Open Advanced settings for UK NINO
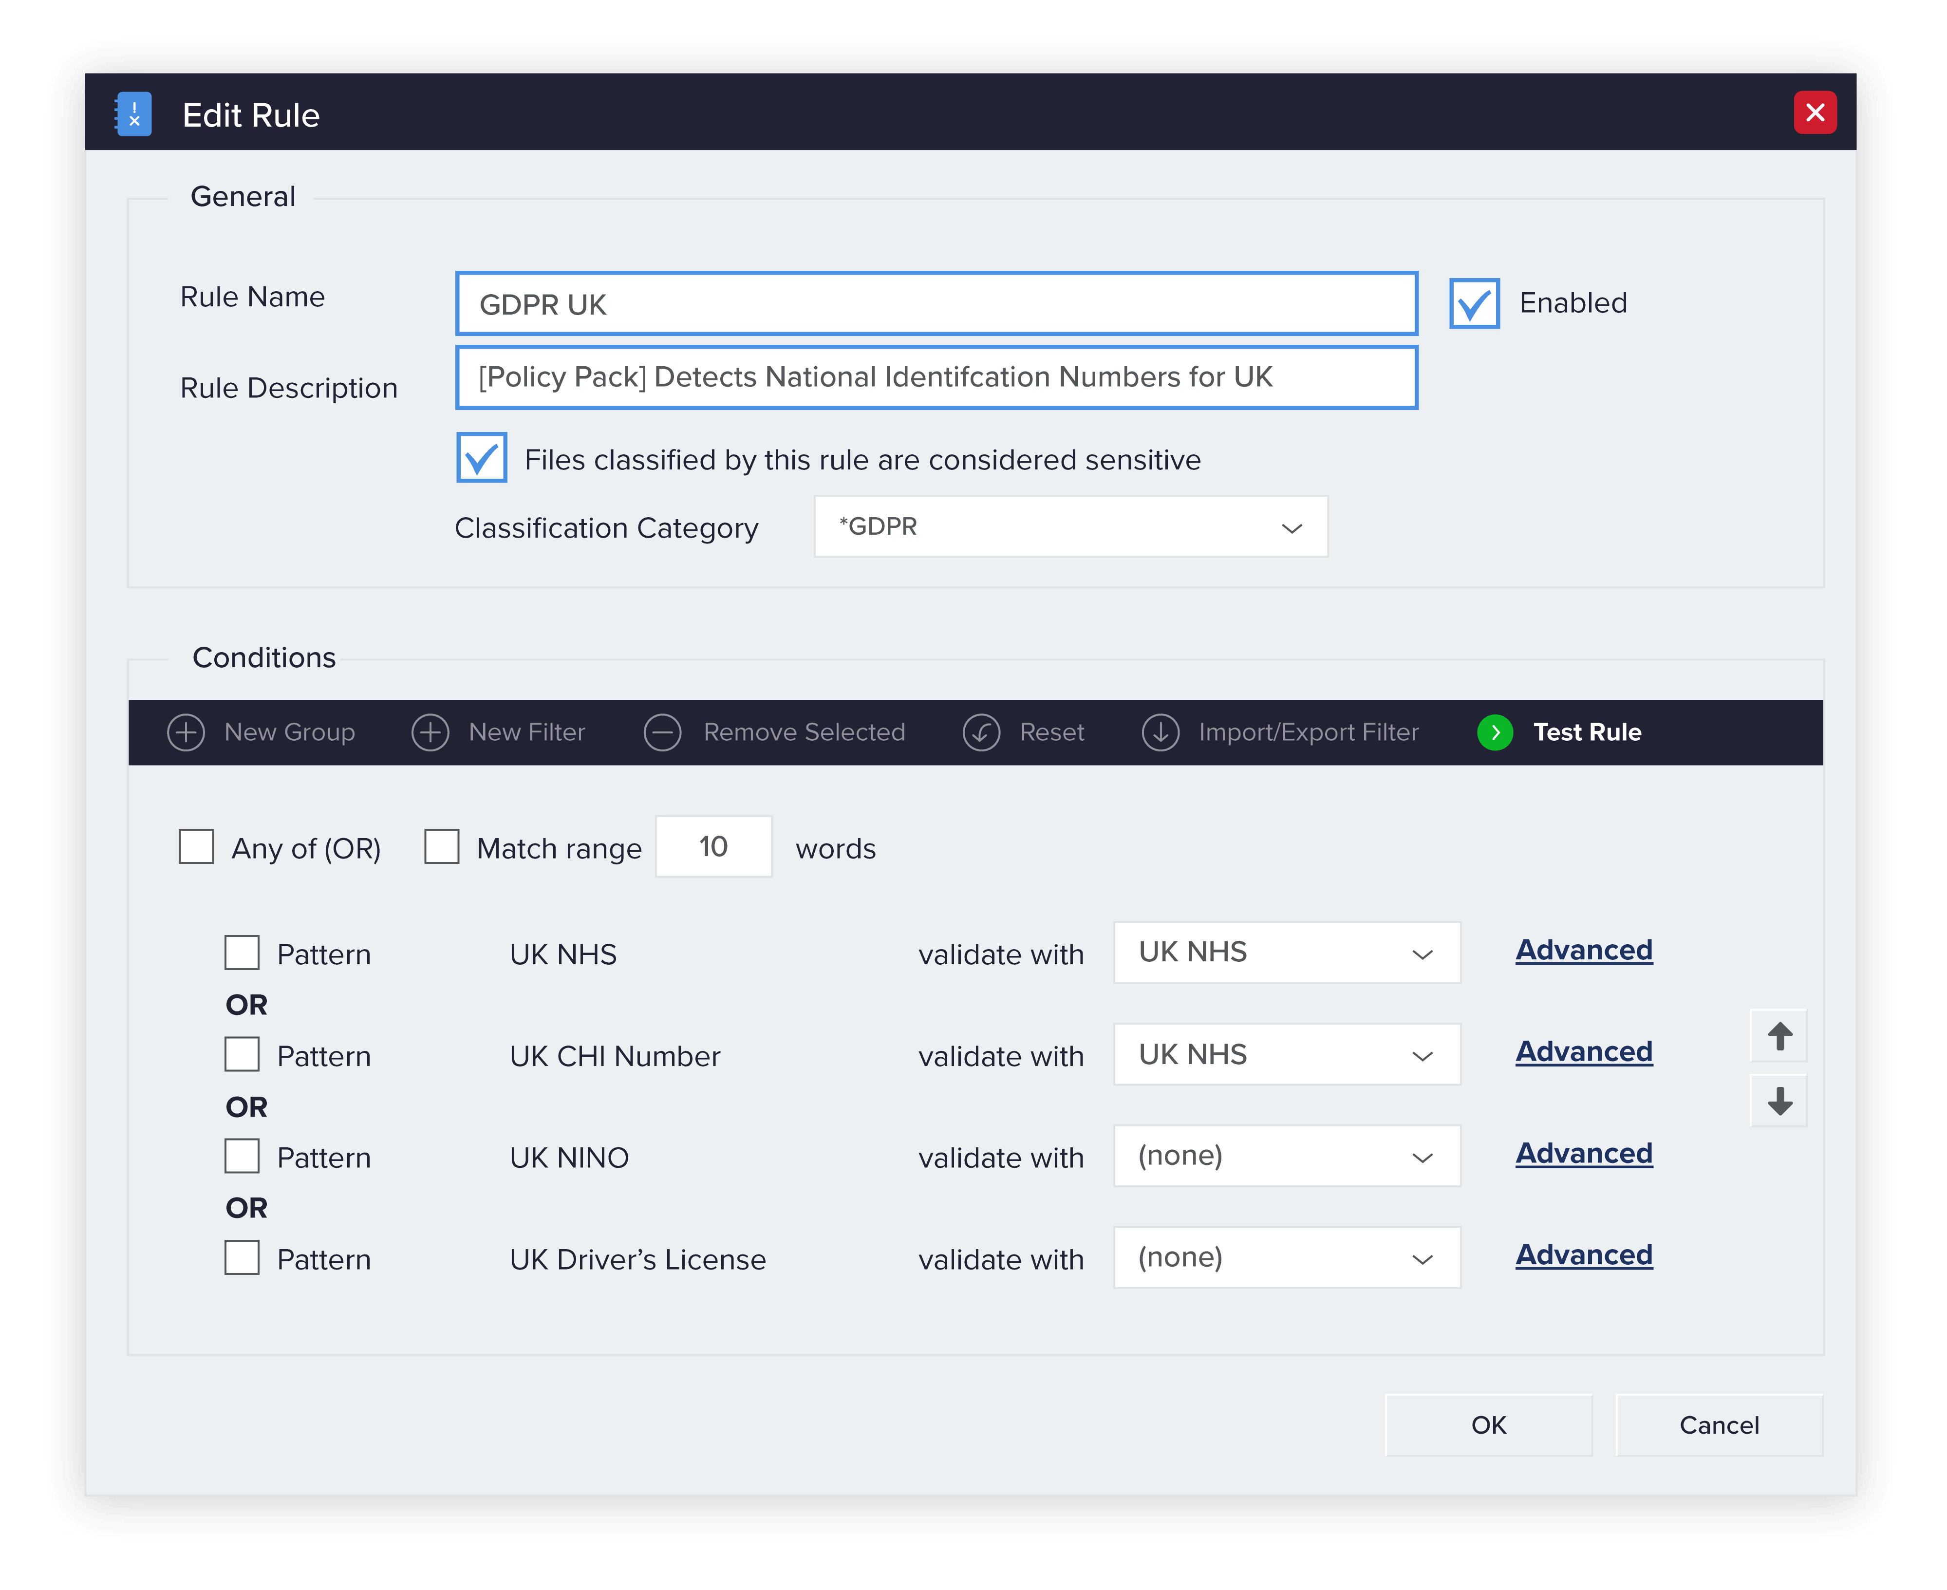1947x1590 pixels. point(1584,1154)
